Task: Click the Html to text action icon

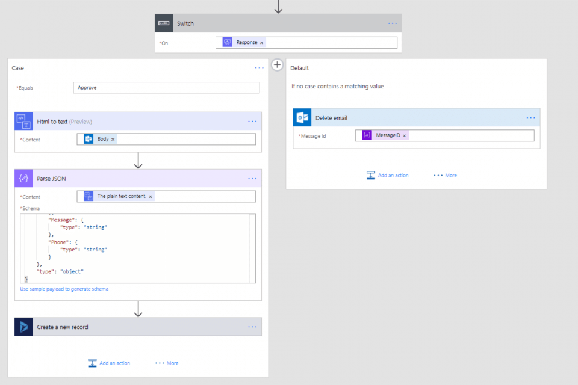Action: 24,121
